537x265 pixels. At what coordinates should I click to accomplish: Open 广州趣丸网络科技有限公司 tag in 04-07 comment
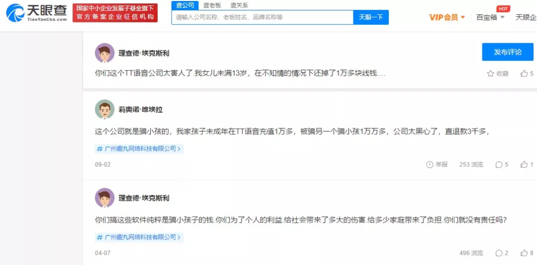click(x=139, y=237)
